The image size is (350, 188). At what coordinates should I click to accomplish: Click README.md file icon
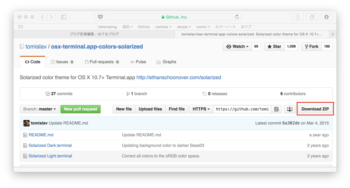(25, 135)
